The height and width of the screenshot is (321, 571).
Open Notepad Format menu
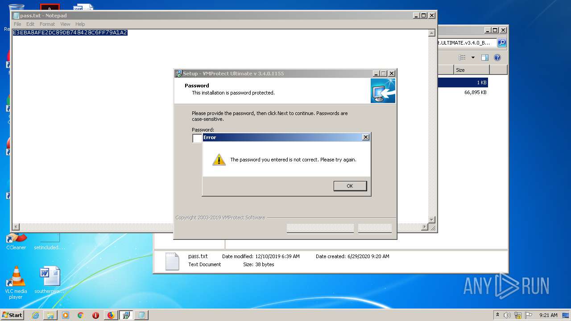[47, 24]
